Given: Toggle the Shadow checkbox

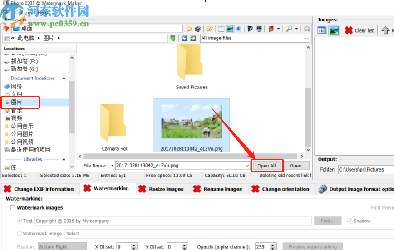Looking at the screenshot, I should (350, 221).
